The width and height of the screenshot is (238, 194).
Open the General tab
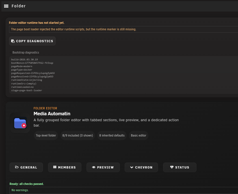(x=26, y=167)
